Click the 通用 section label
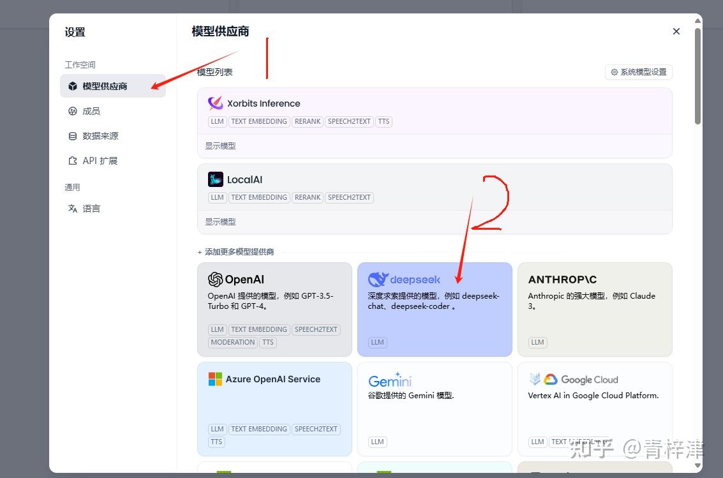The image size is (723, 478). pyautogui.click(x=72, y=187)
